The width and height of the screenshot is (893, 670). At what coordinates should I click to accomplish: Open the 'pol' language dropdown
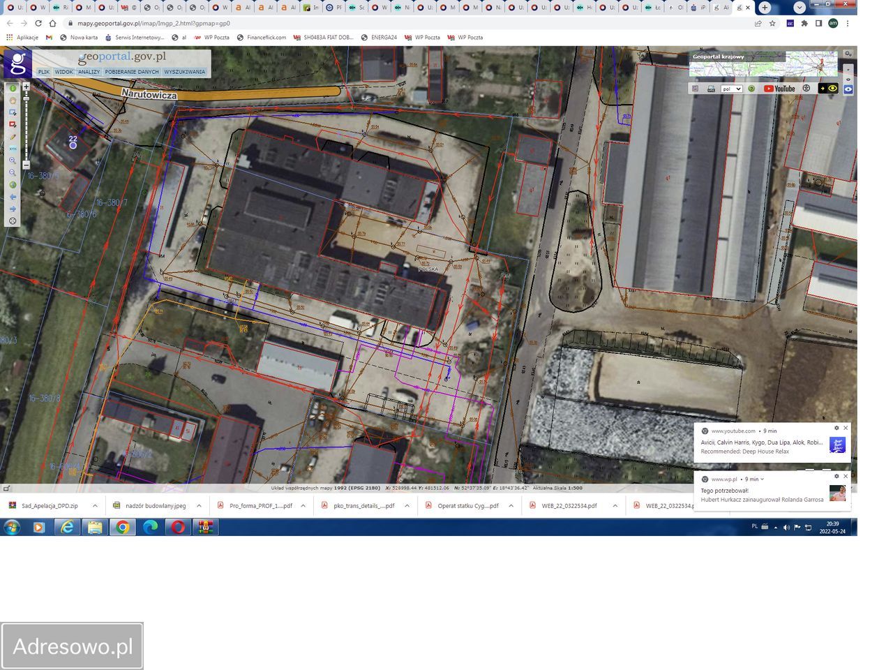click(731, 89)
